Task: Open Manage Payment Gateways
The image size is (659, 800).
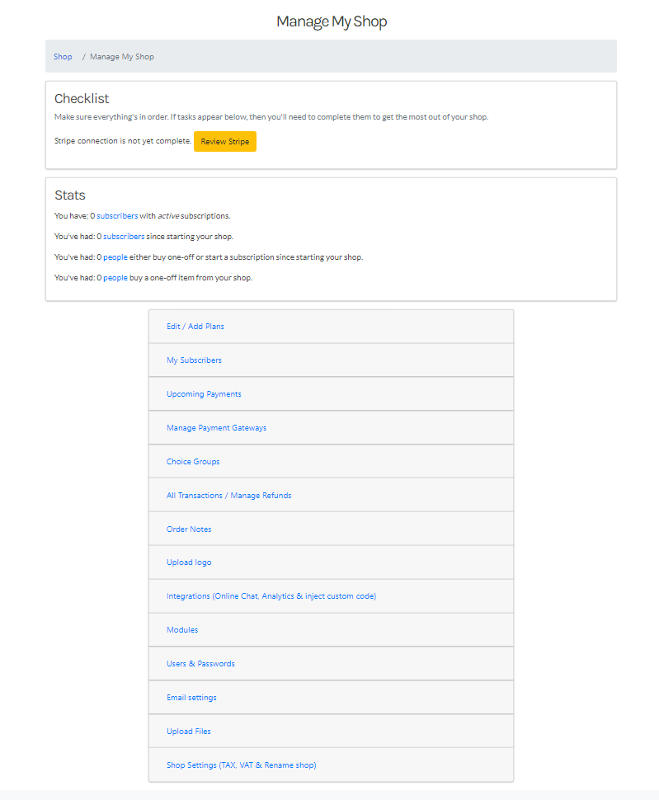Action: [217, 427]
